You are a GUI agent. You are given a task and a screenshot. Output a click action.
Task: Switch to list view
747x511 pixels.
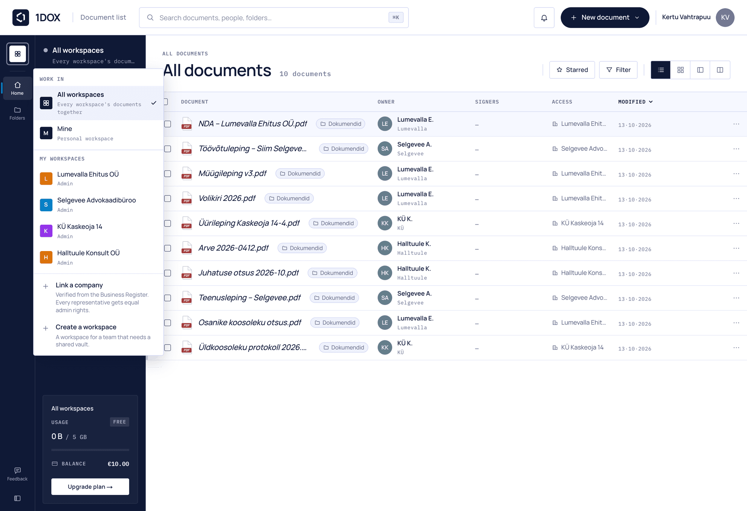point(661,70)
